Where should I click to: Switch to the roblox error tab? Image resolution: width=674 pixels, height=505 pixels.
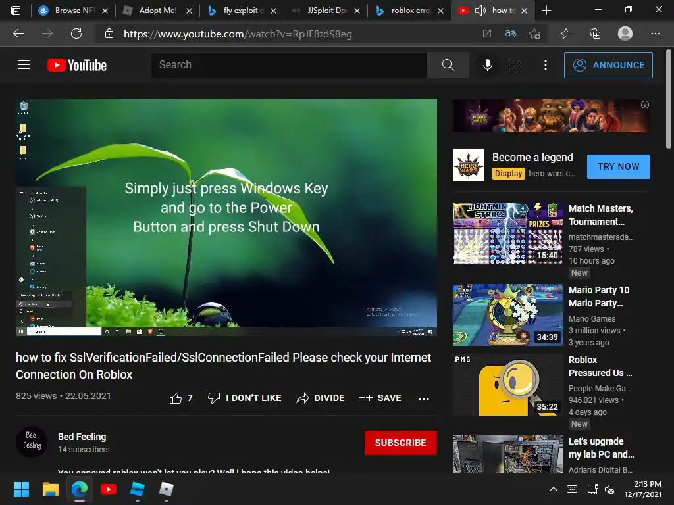coord(409,11)
